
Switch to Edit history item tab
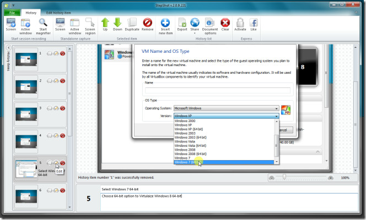coord(58,13)
